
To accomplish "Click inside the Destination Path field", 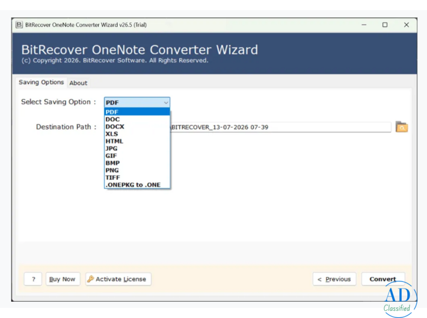I will pos(280,127).
